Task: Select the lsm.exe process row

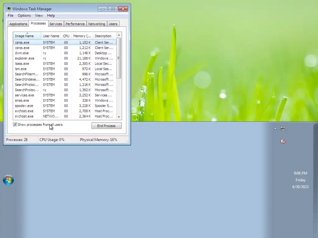Action: [65, 69]
